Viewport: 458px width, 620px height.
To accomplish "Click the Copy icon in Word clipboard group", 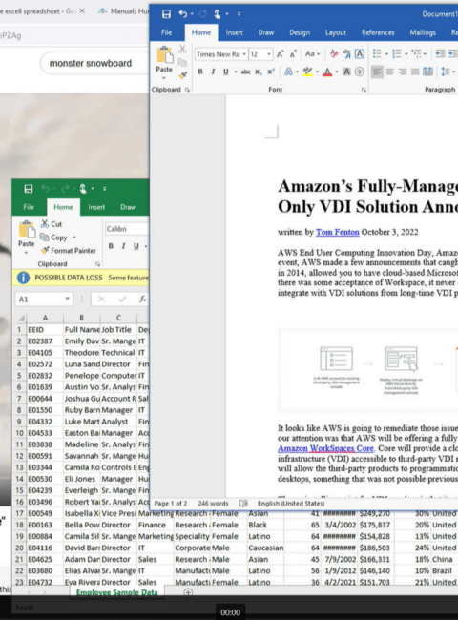I will (x=182, y=62).
